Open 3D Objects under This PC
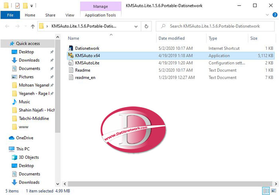Viewport: 279px width, 195px height. (29, 157)
